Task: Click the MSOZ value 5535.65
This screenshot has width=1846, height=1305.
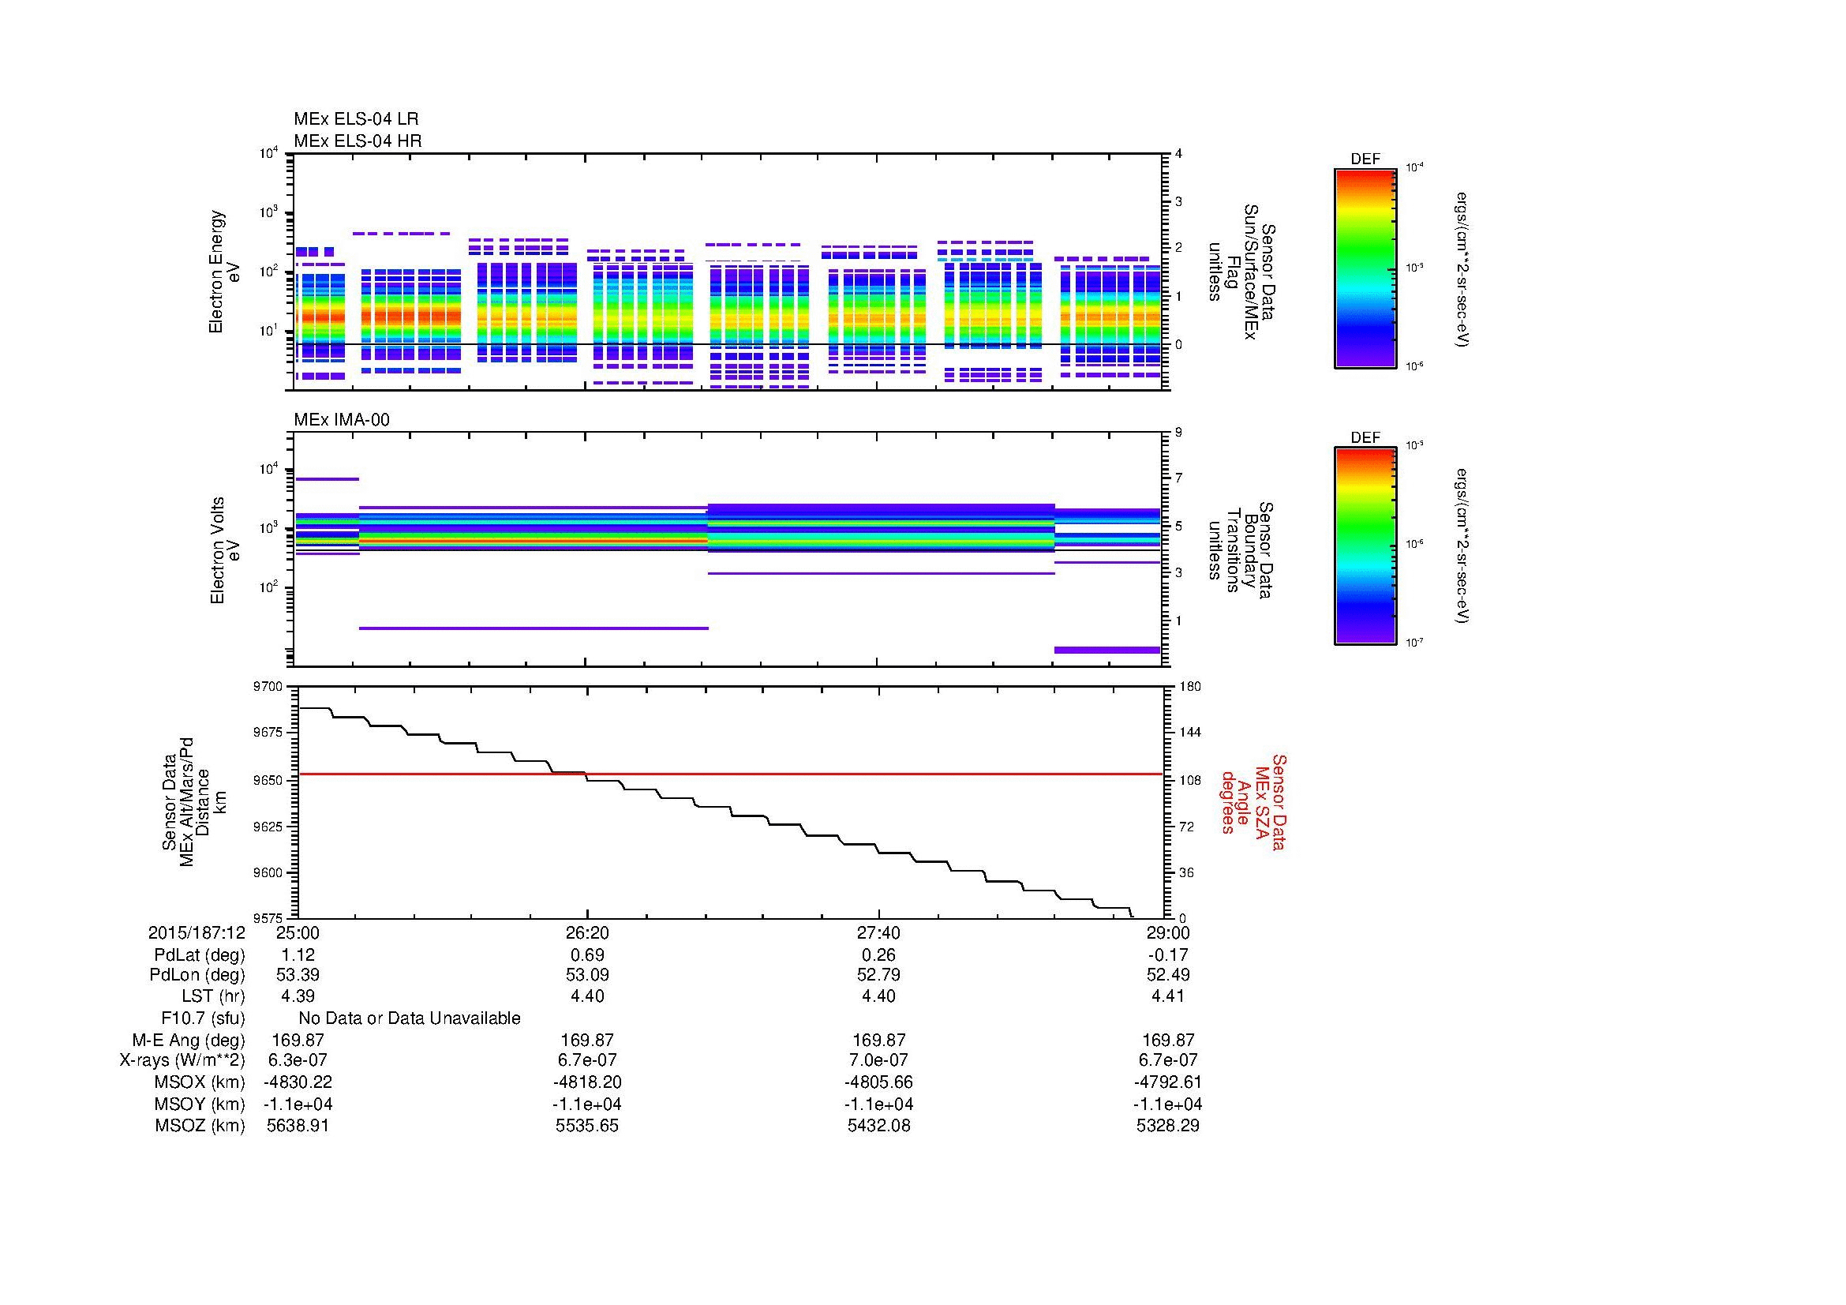Action: 588,1125
